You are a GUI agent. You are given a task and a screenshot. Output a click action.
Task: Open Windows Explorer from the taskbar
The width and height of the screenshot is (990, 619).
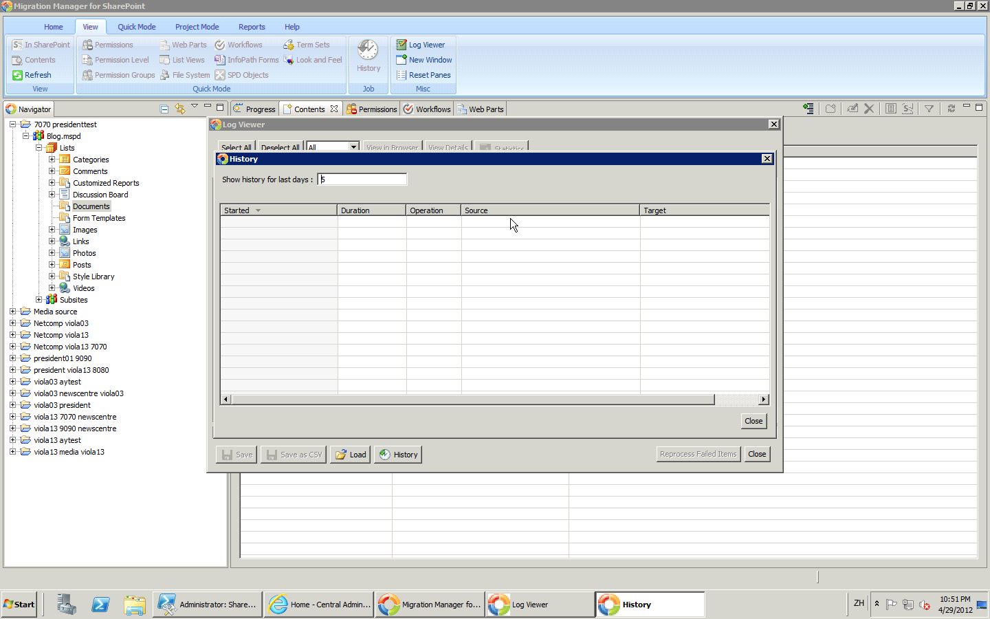click(135, 605)
